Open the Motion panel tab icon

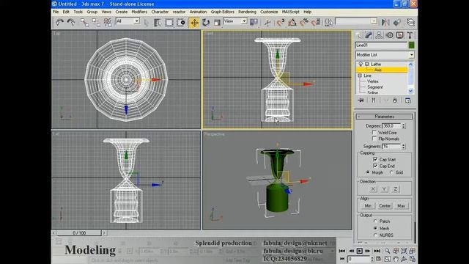tap(389, 35)
